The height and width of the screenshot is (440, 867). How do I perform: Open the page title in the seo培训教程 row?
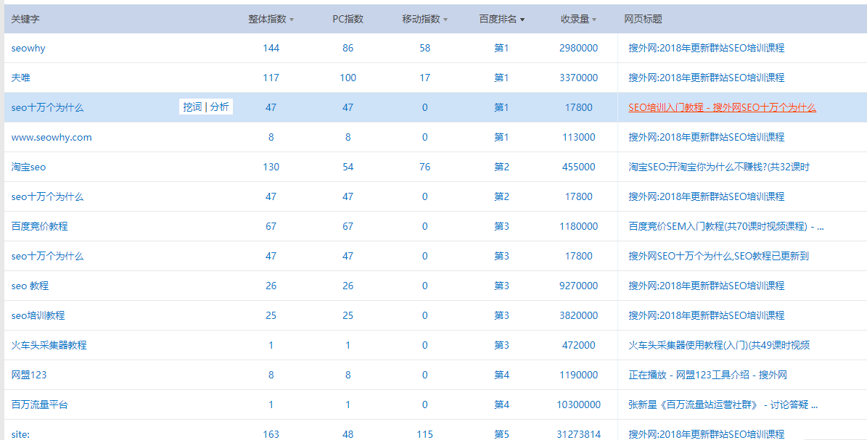[706, 315]
